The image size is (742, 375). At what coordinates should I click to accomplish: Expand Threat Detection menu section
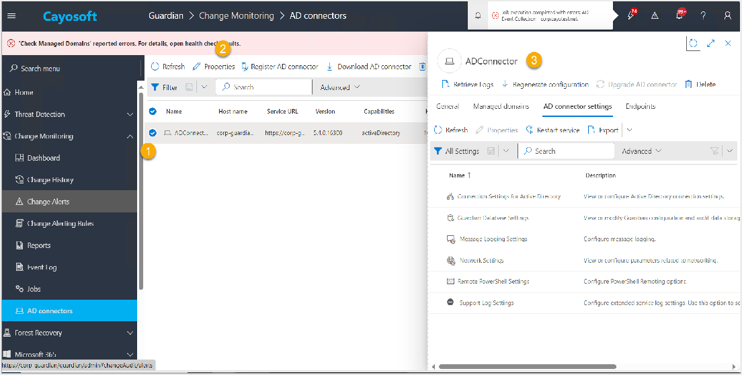pyautogui.click(x=130, y=114)
